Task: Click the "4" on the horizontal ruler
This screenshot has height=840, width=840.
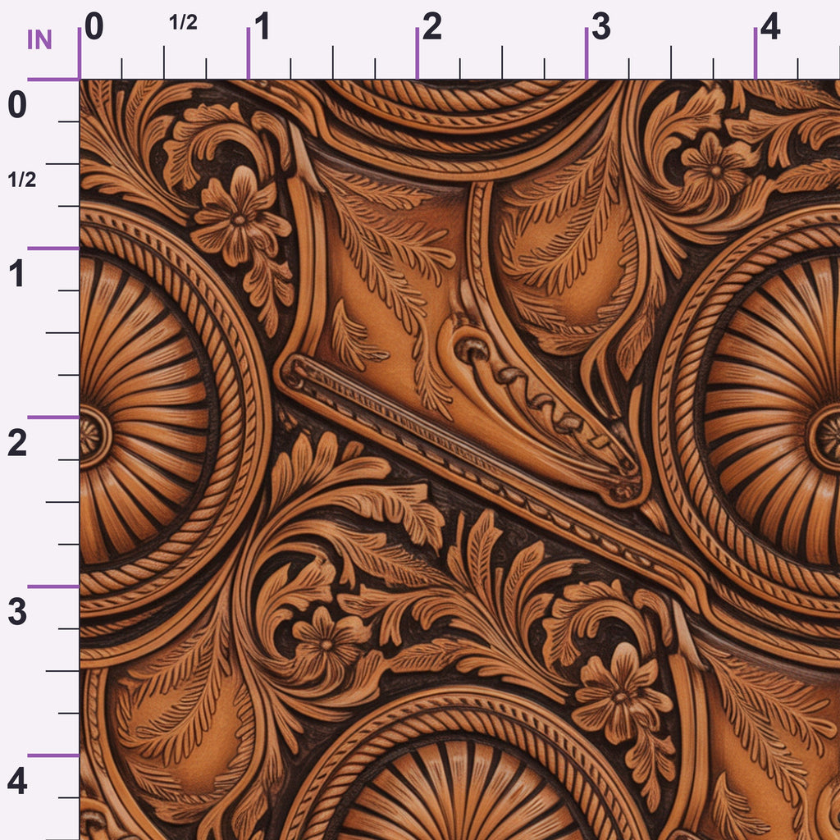Action: point(769,26)
